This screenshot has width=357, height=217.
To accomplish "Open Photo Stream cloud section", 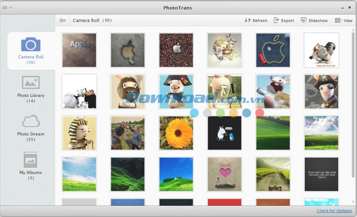I will click(31, 128).
